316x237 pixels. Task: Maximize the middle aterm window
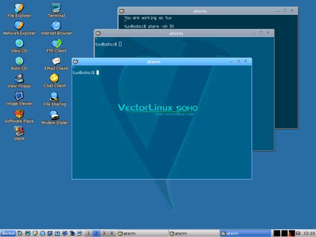tap(261, 33)
